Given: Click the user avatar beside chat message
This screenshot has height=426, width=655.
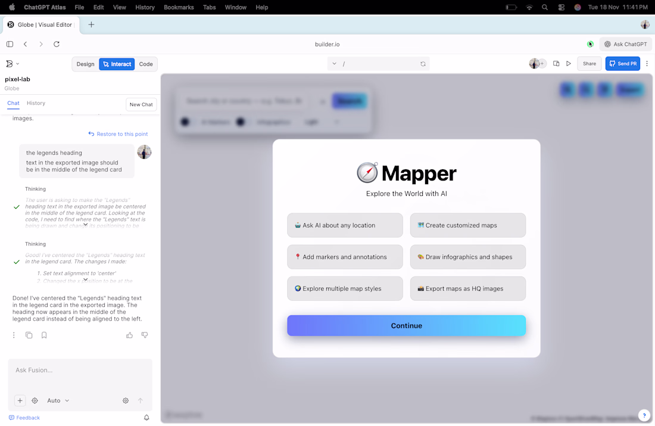Looking at the screenshot, I should click(x=144, y=152).
